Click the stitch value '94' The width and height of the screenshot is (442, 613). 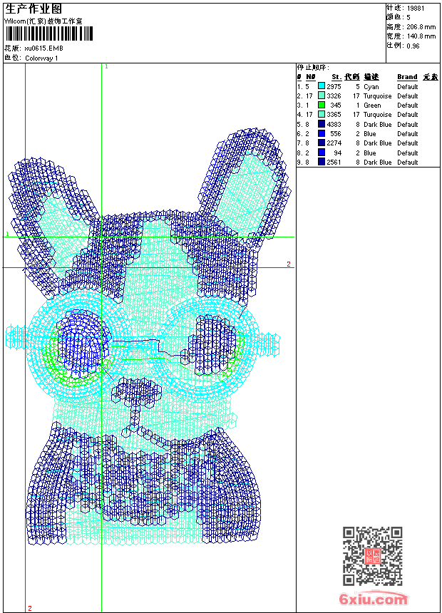point(338,153)
